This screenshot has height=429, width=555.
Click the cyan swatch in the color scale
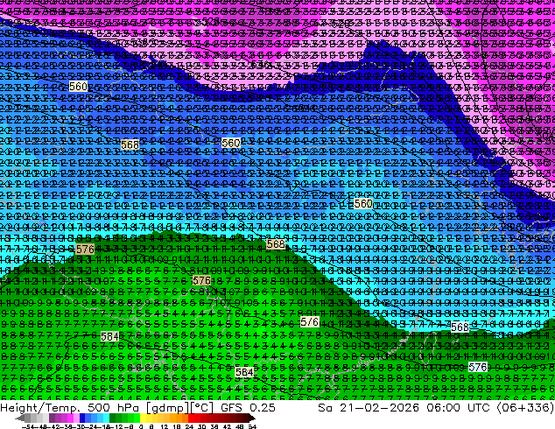(106, 418)
